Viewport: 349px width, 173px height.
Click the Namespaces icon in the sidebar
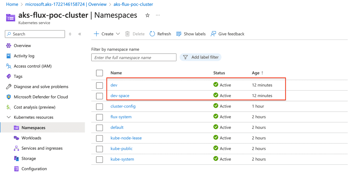click(x=16, y=128)
